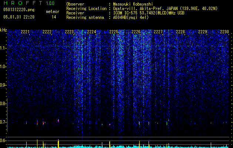Click the kHz axis unit label
This screenshot has width=233, height=148.
(x=3, y=30)
